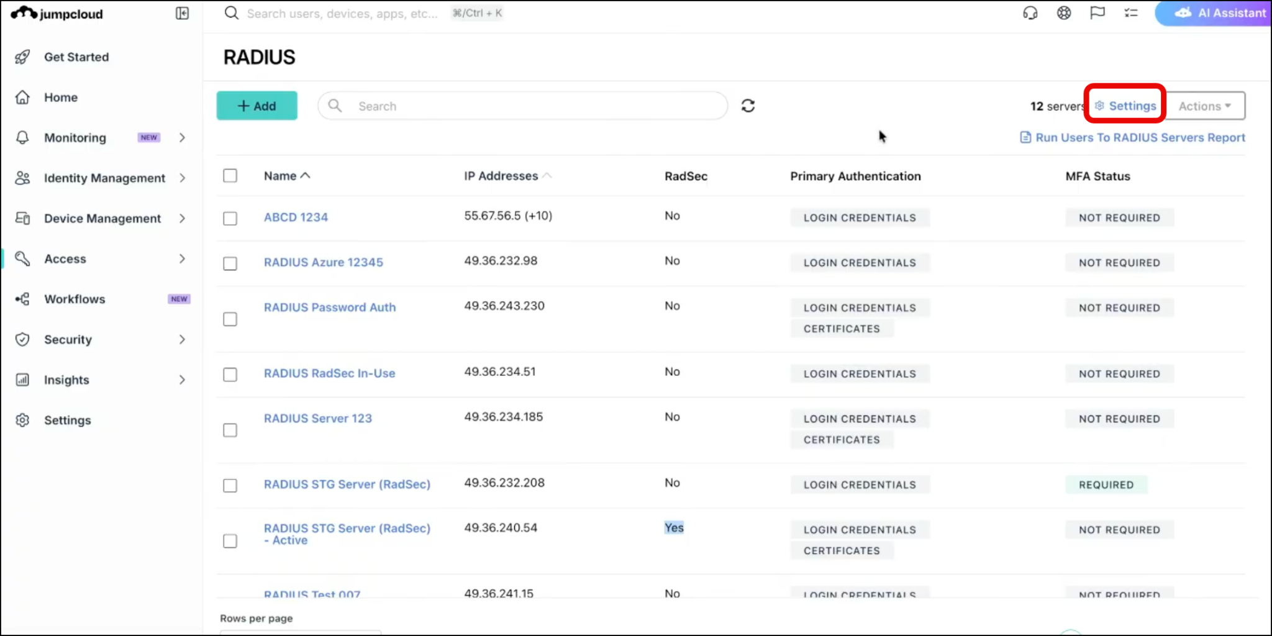The height and width of the screenshot is (636, 1272).
Task: Open the flag icon in the header
Action: (x=1097, y=13)
